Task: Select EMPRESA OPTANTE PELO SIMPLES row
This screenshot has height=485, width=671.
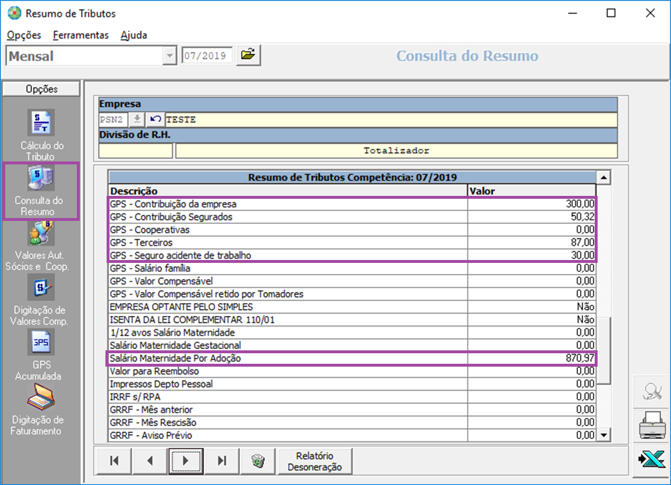Action: (352, 307)
